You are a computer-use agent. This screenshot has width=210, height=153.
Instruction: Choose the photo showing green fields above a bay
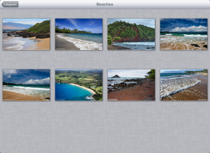click(x=79, y=85)
